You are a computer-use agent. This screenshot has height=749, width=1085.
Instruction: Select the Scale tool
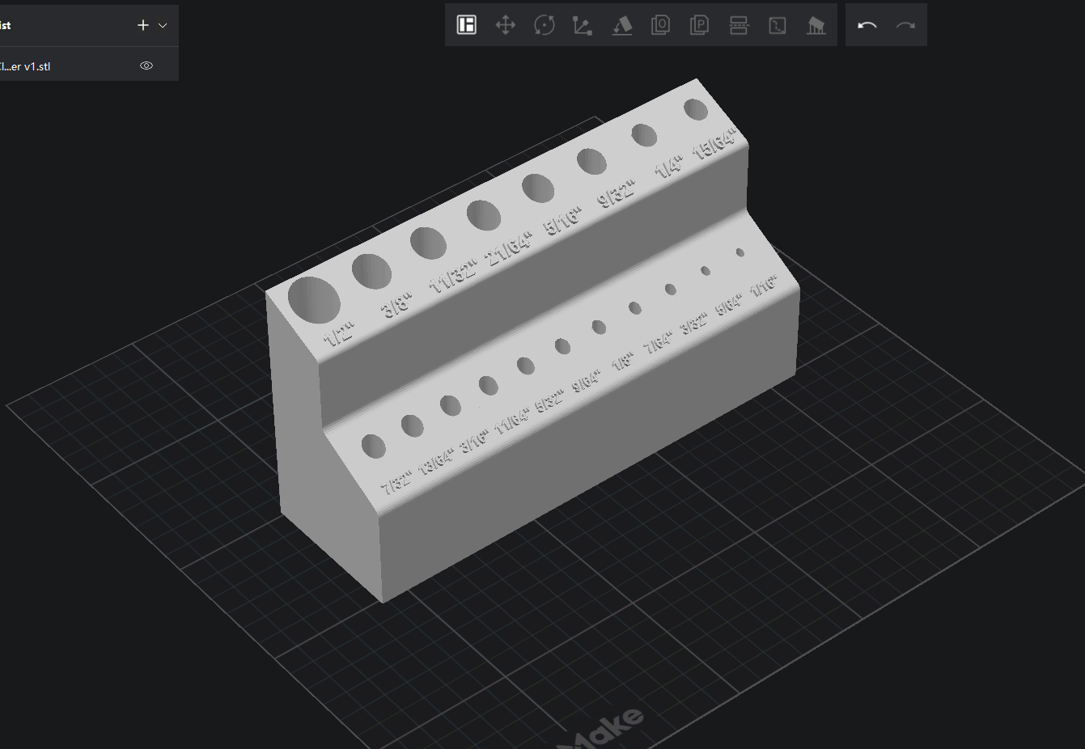pyautogui.click(x=583, y=25)
